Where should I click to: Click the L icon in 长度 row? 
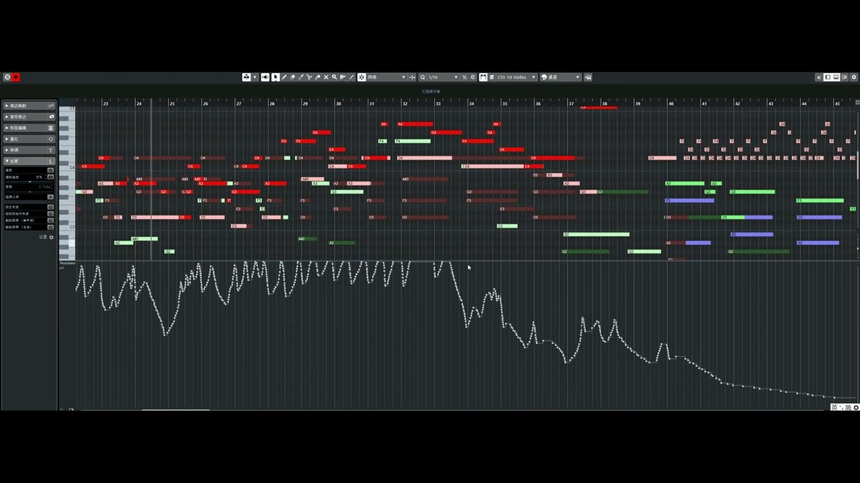pyautogui.click(x=51, y=162)
